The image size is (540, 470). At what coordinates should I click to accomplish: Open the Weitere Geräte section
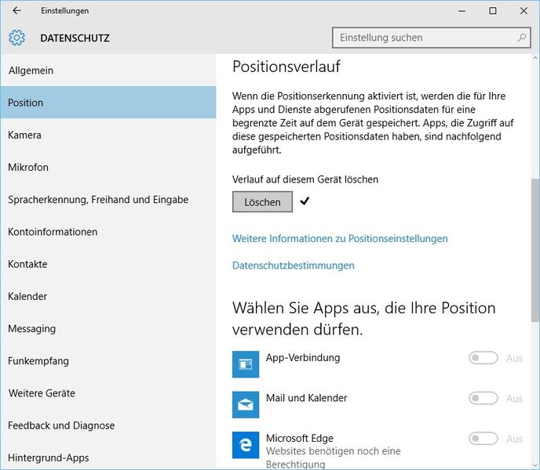[x=108, y=393]
